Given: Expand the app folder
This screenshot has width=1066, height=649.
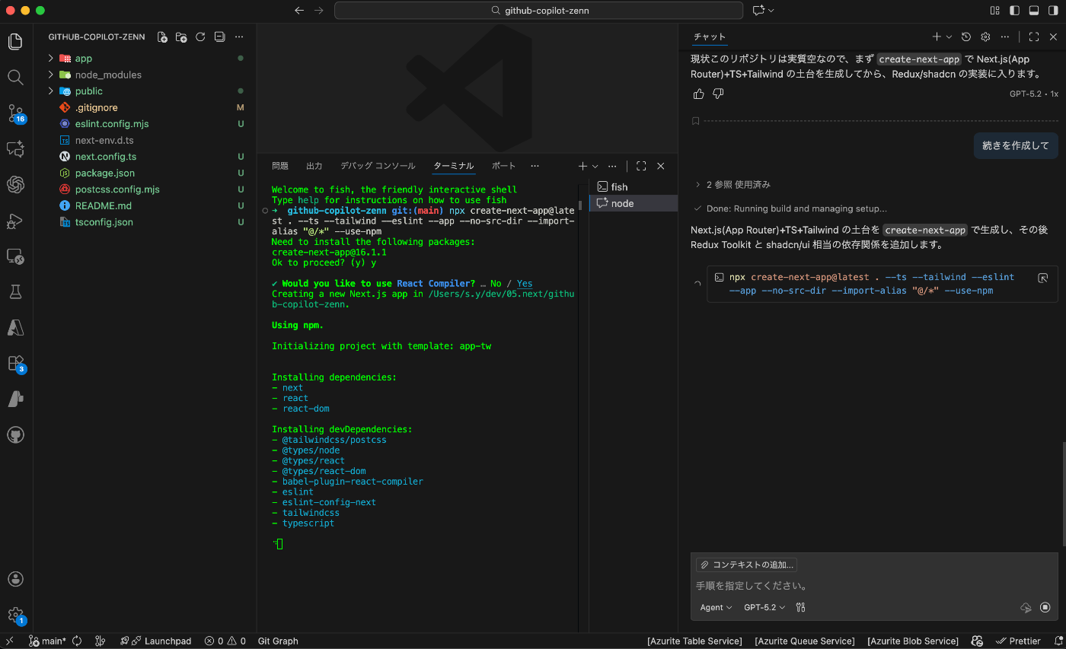Looking at the screenshot, I should tap(51, 59).
